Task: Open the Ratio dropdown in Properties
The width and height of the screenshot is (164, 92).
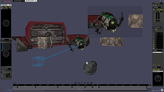Action: coord(9,74)
